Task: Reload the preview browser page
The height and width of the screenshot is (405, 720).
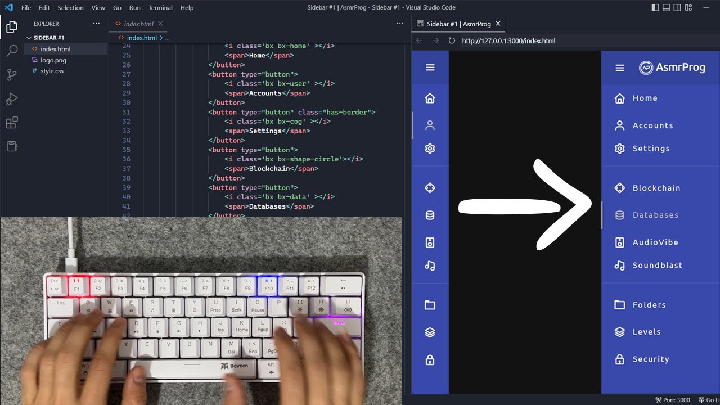Action: click(451, 40)
